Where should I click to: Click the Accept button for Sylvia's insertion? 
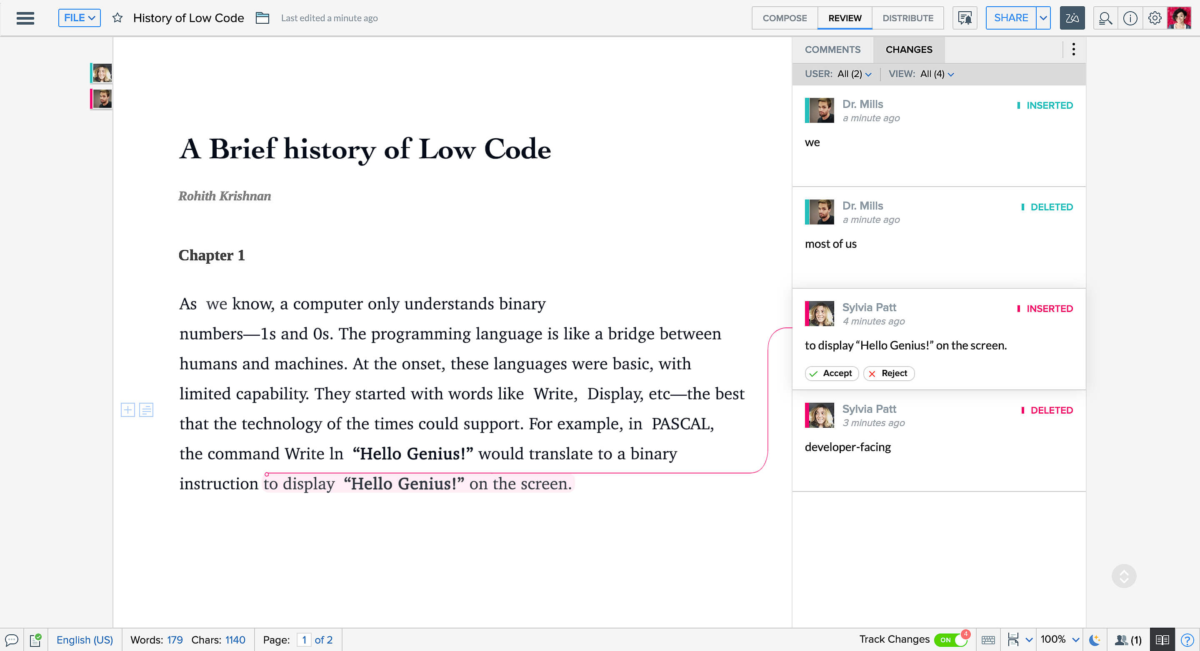pos(831,373)
